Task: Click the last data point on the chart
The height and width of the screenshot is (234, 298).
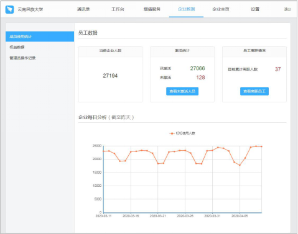Action: pyautogui.click(x=261, y=146)
